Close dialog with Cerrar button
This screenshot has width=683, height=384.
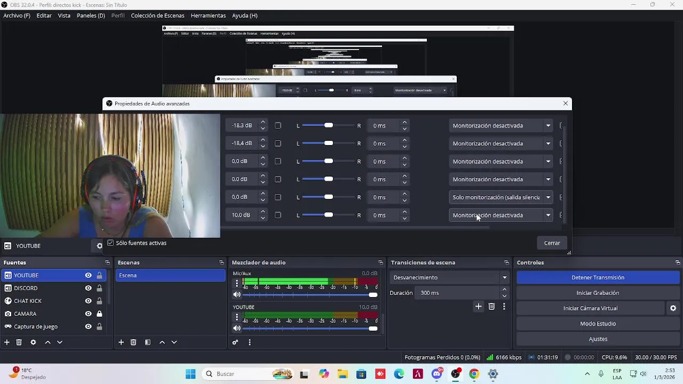(x=552, y=243)
